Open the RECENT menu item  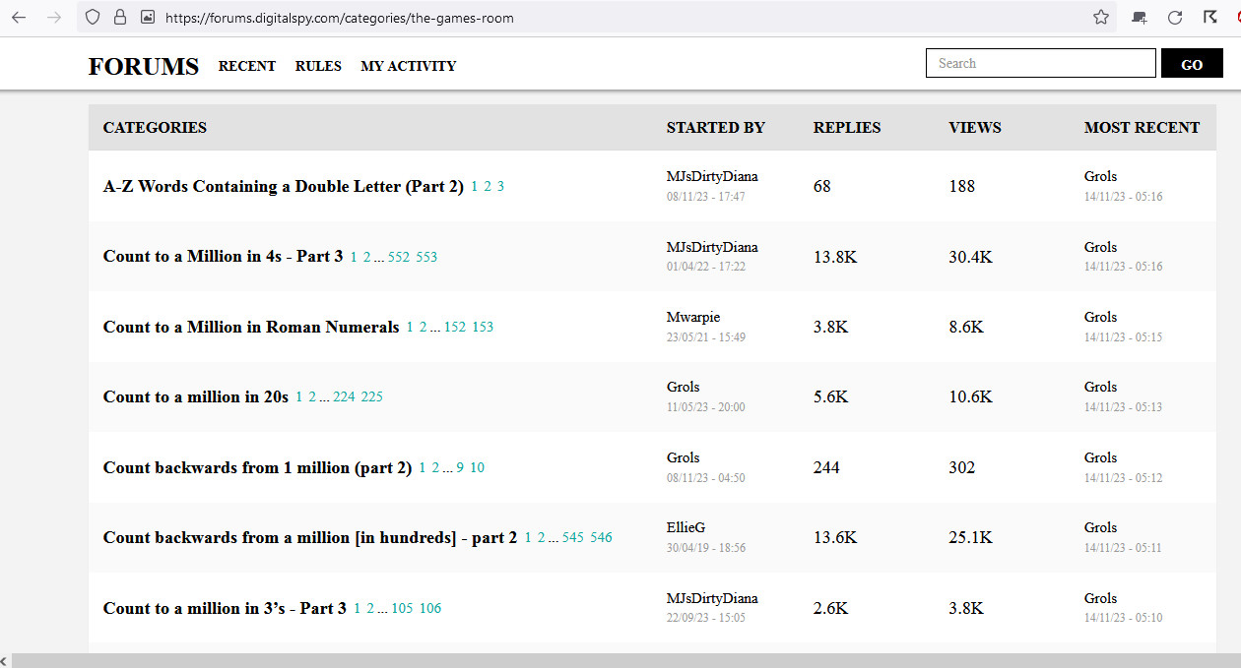click(x=247, y=66)
